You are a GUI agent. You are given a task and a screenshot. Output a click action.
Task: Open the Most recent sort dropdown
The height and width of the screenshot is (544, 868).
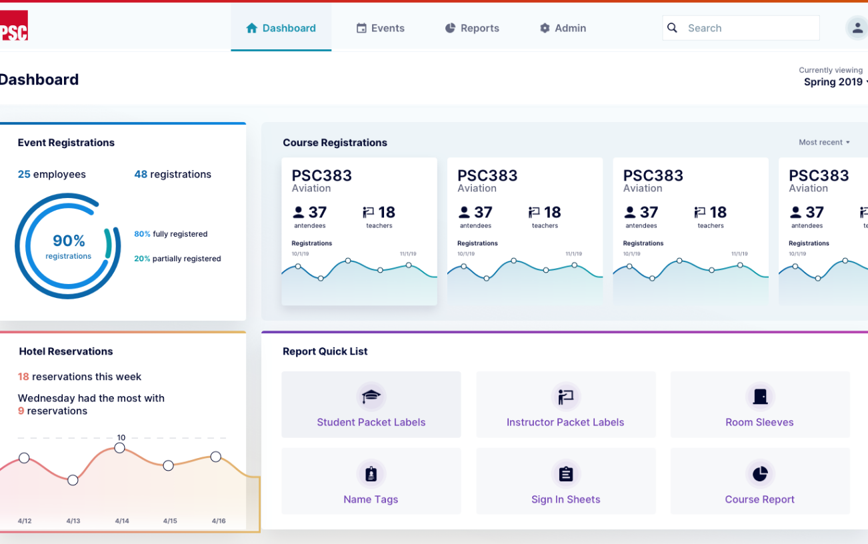[825, 142]
